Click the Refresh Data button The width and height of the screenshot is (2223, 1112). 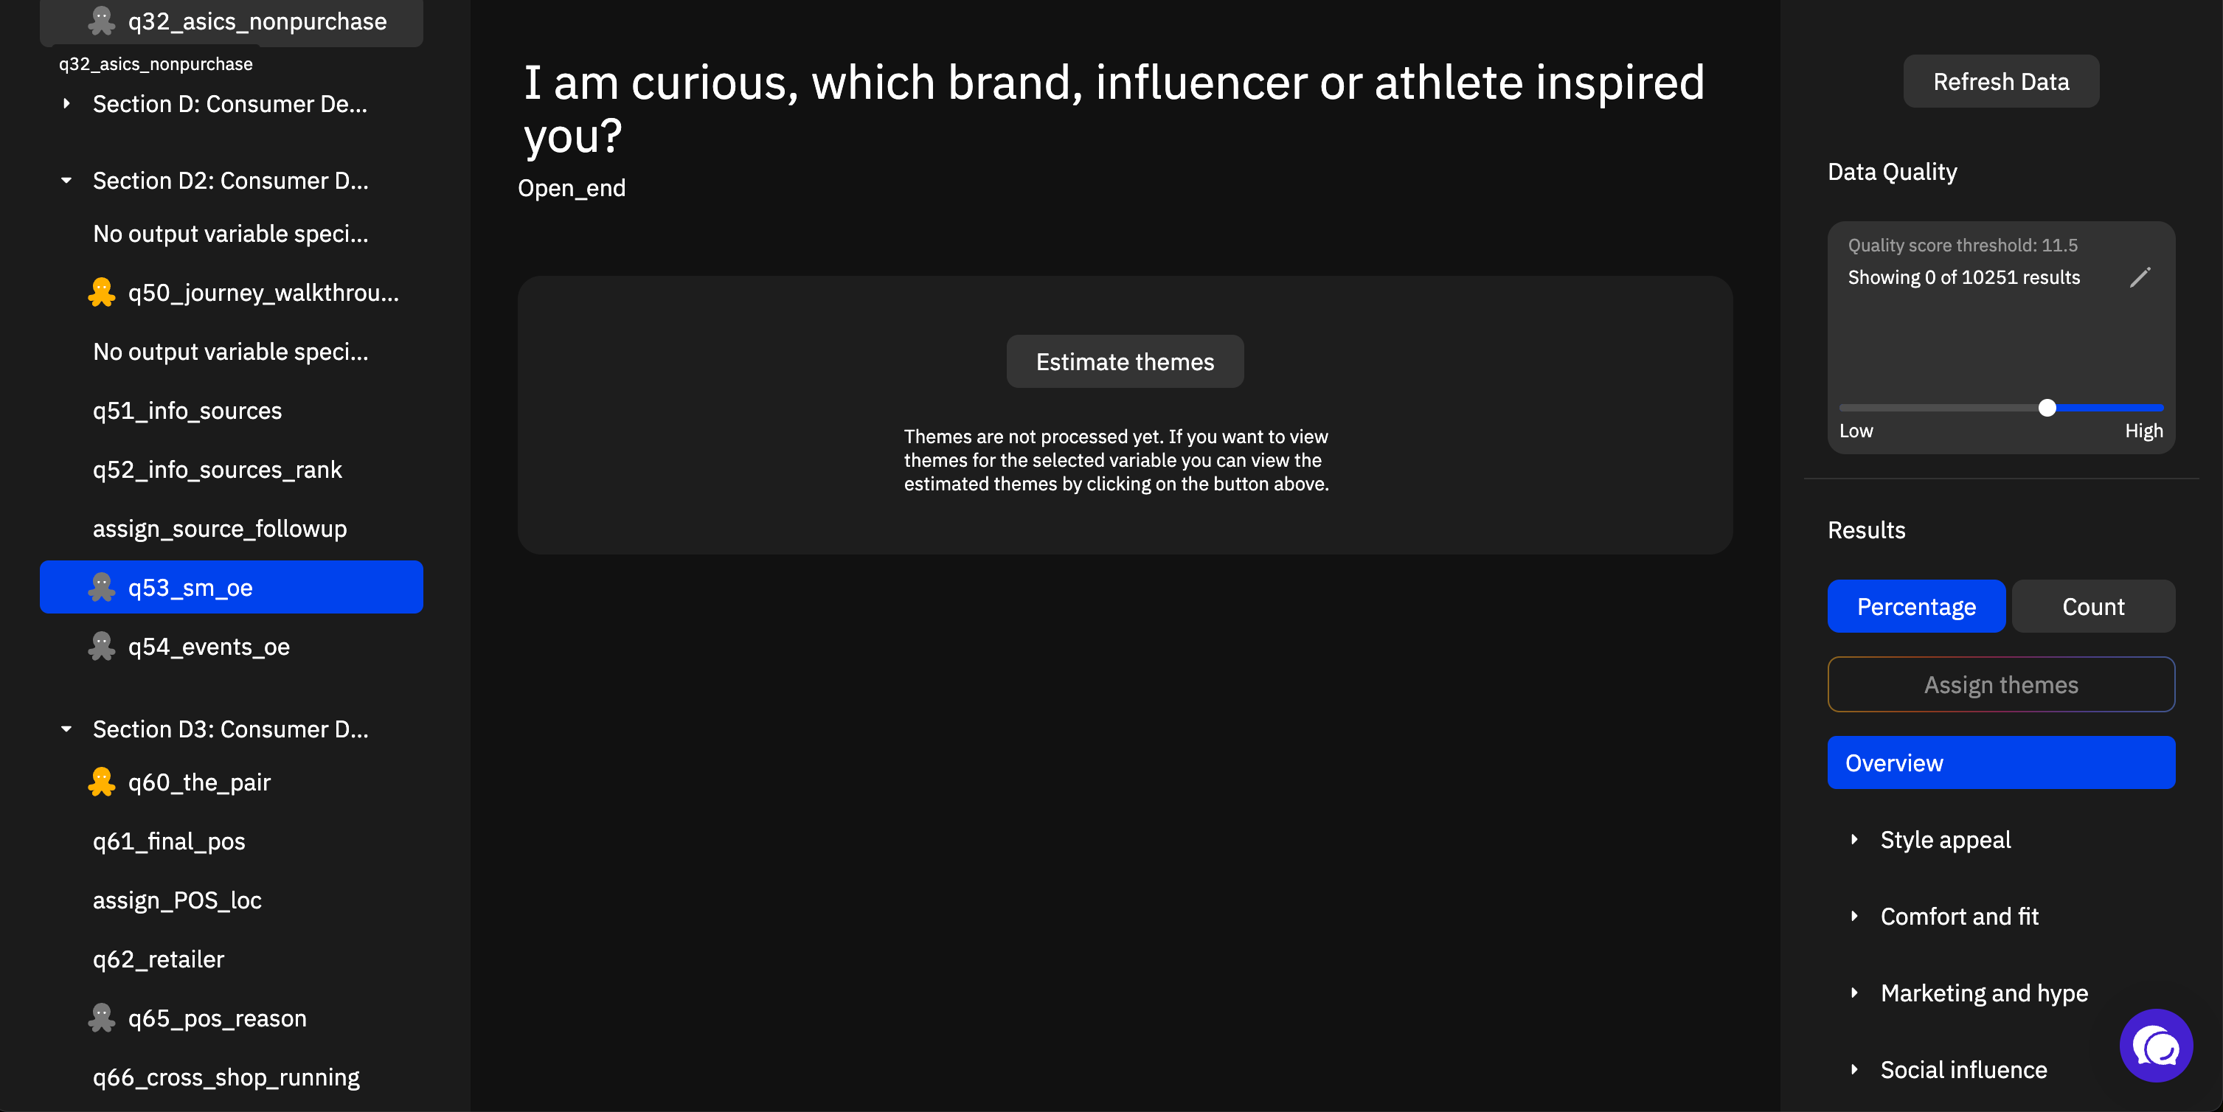[x=2001, y=81]
